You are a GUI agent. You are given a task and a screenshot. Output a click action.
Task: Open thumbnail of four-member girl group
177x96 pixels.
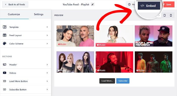pyautogui.click(x=75, y=62)
